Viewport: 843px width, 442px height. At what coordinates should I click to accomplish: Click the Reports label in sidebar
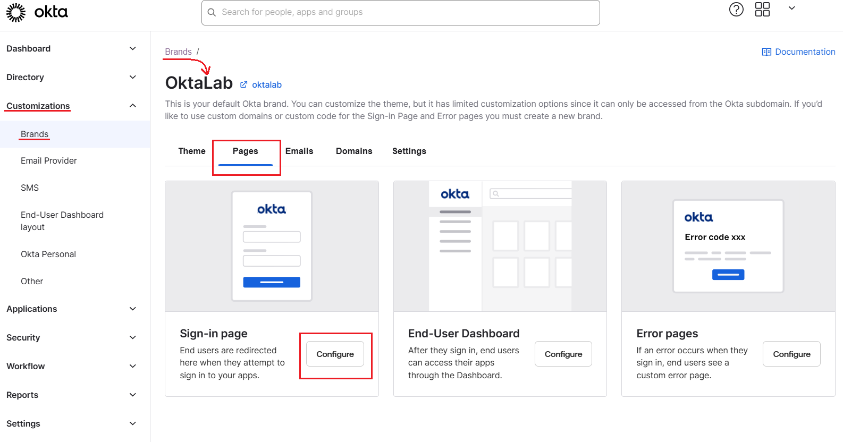click(22, 395)
